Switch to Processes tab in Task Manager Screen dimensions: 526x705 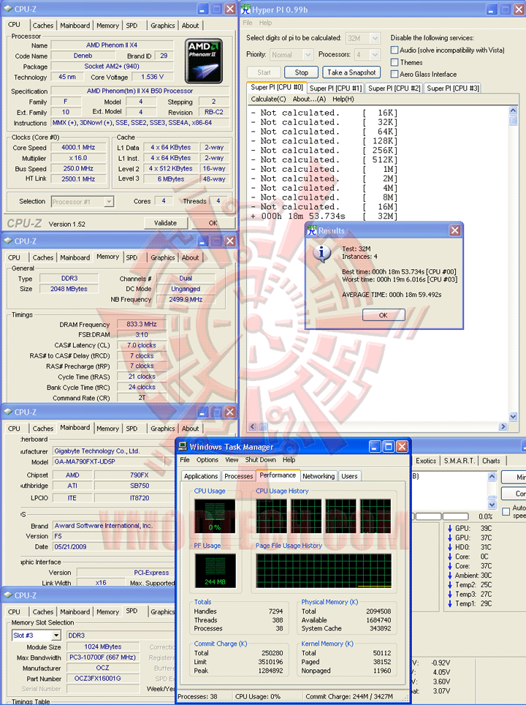pos(238,476)
